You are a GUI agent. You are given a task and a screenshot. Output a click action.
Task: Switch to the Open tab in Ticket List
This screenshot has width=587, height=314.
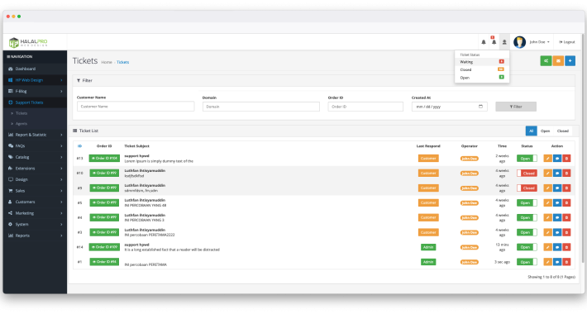(545, 131)
